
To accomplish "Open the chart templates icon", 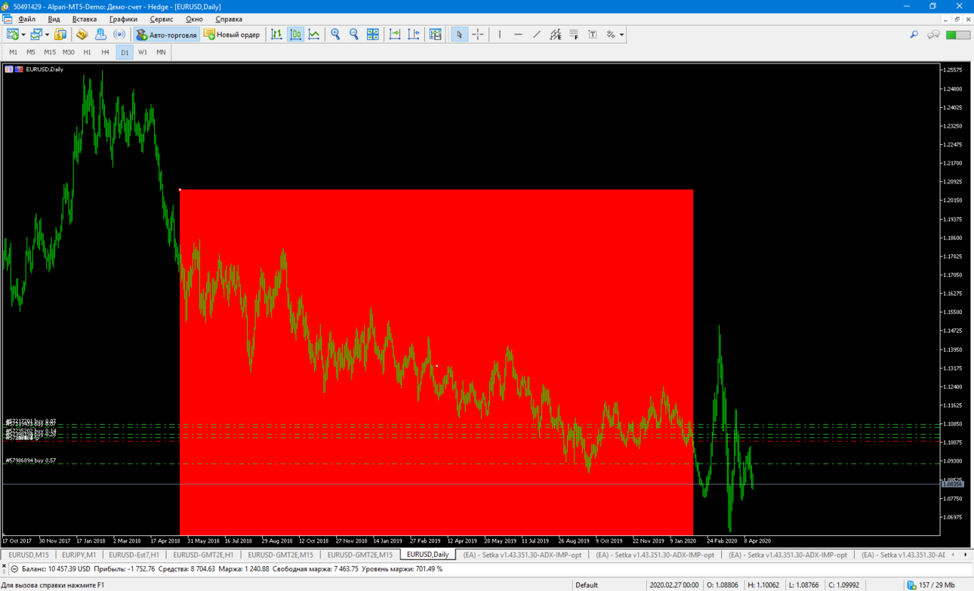I will coord(436,35).
